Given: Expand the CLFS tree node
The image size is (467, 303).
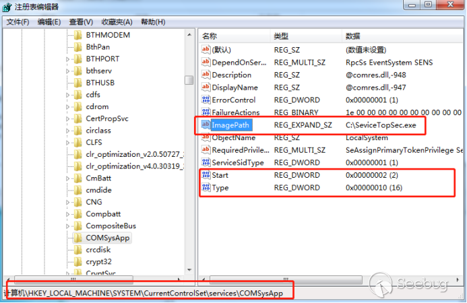Looking at the screenshot, I should point(67,143).
